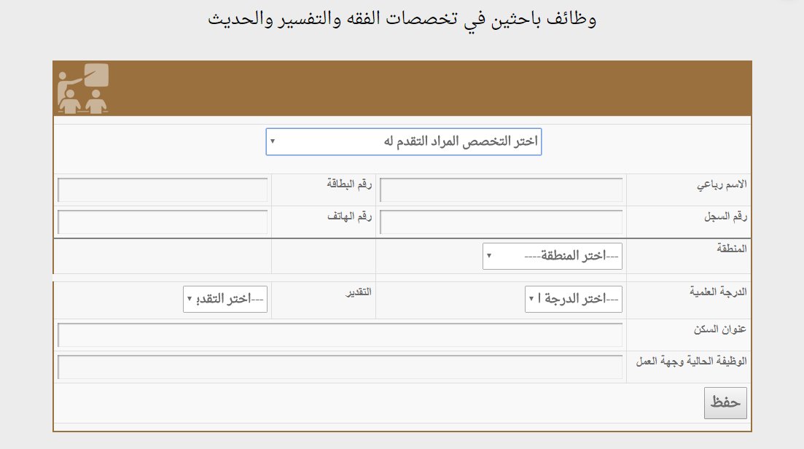804x449 pixels.
Task: Open the academic degree (الدرجة العلمية) dropdown
Action: click(x=573, y=299)
